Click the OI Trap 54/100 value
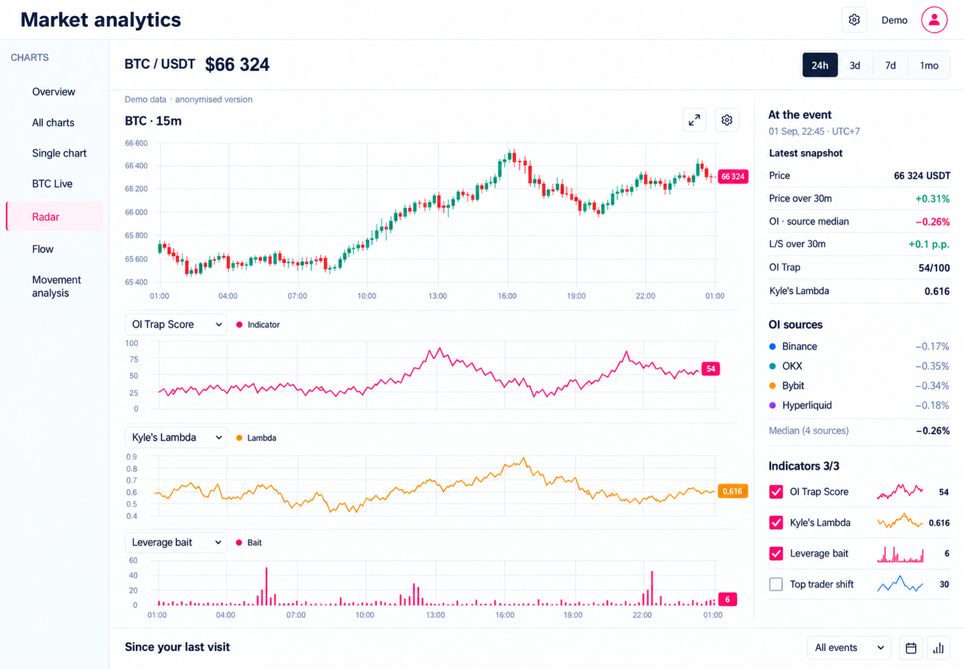 [x=934, y=268]
